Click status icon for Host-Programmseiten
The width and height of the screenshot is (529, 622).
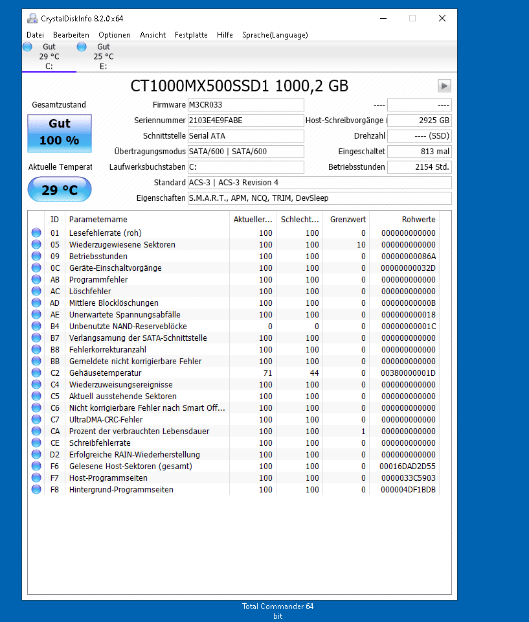(36, 478)
